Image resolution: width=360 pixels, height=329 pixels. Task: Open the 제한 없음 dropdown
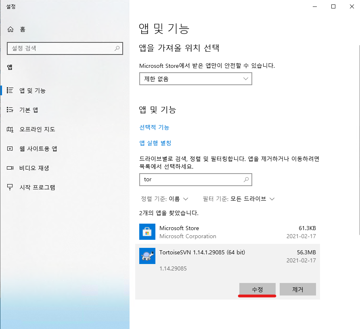tap(196, 79)
